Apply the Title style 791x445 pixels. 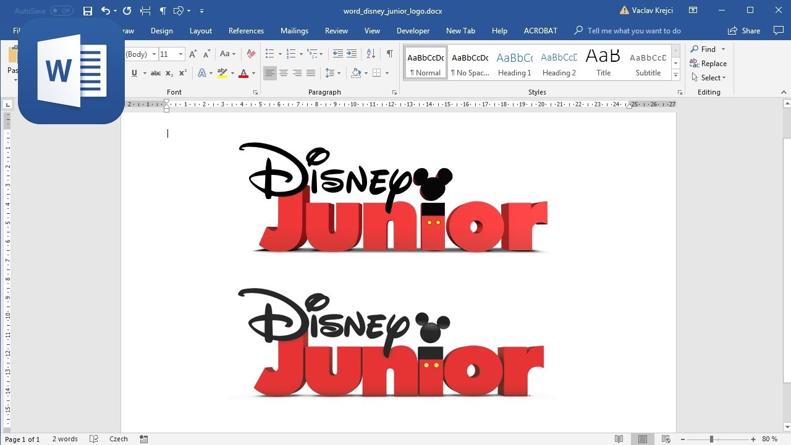click(604, 64)
